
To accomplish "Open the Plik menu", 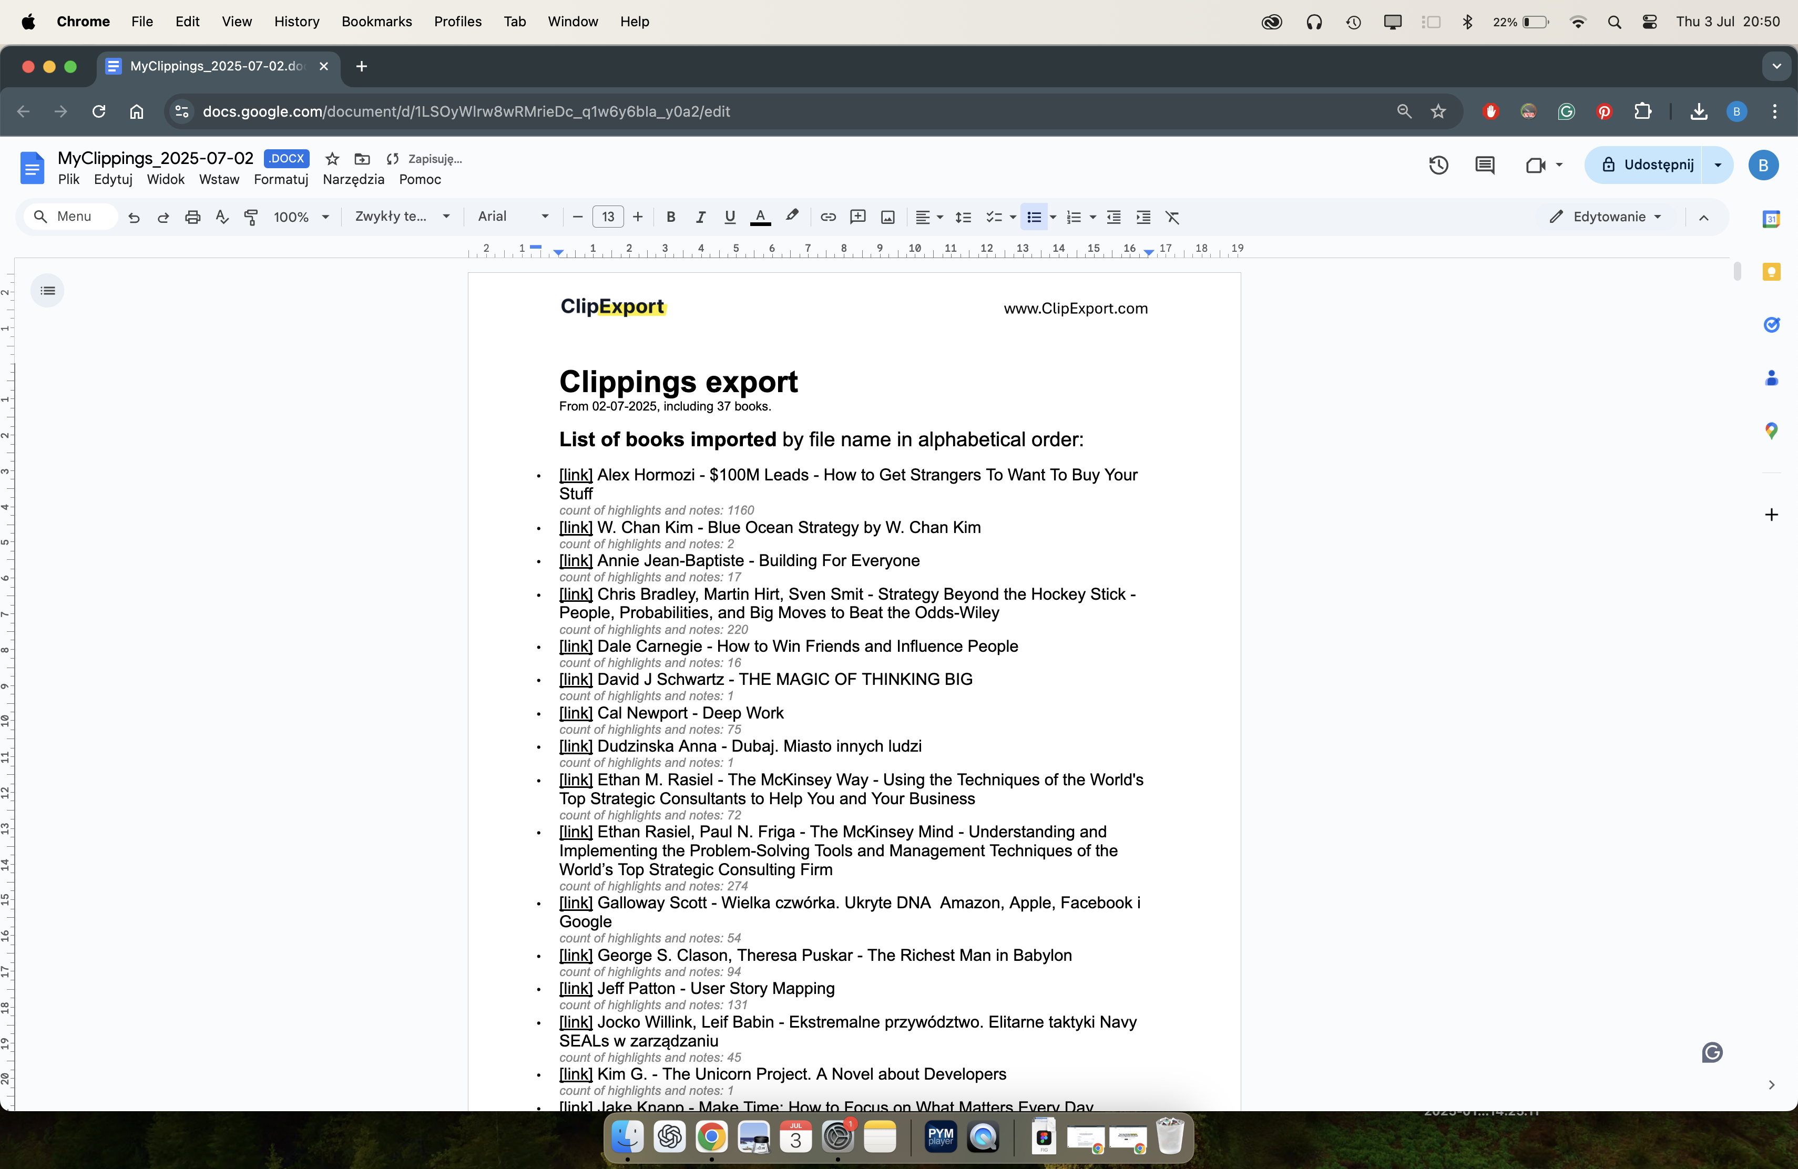I will click(x=69, y=180).
